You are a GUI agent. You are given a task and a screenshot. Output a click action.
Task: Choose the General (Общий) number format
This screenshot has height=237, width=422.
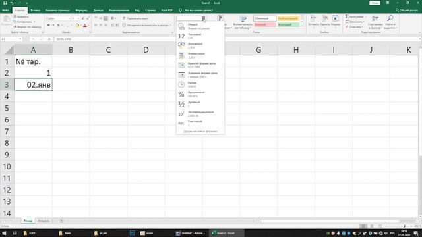point(200,26)
